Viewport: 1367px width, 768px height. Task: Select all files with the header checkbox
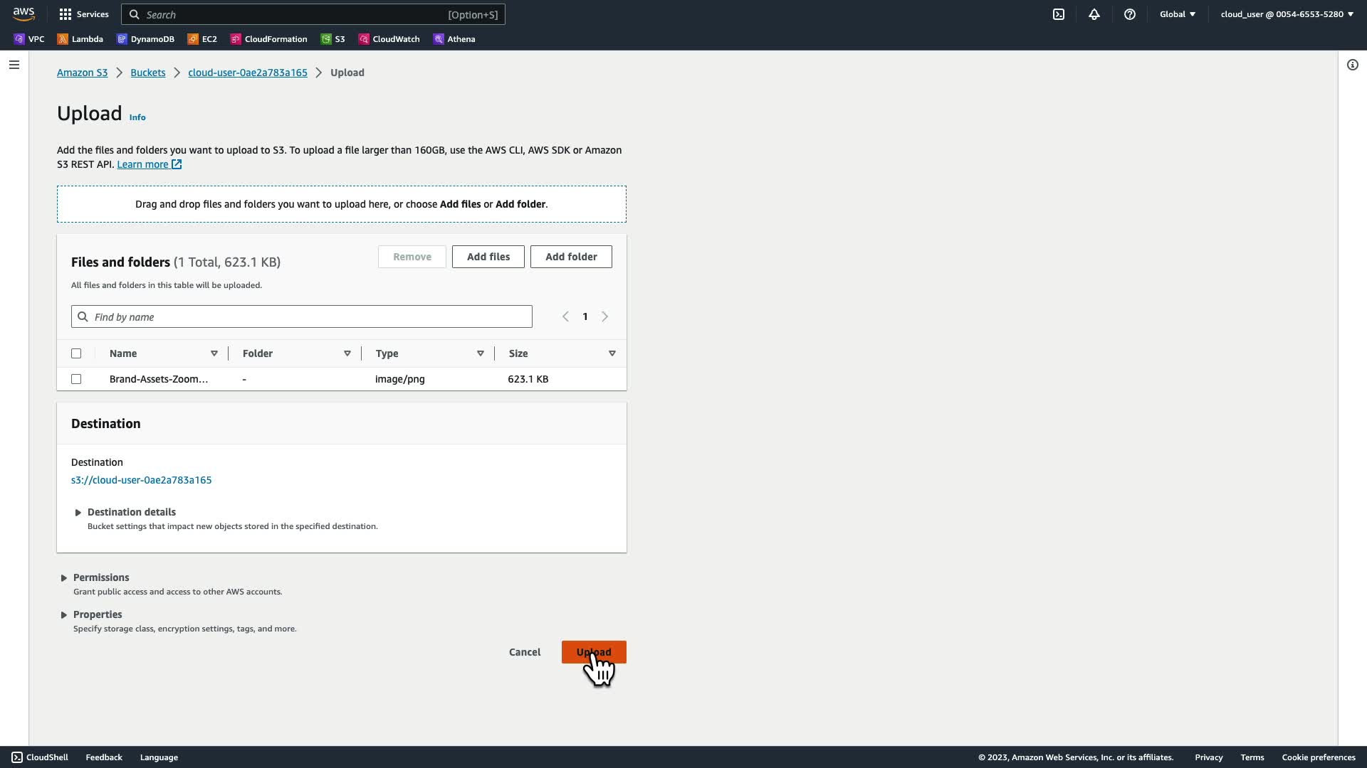click(x=76, y=353)
